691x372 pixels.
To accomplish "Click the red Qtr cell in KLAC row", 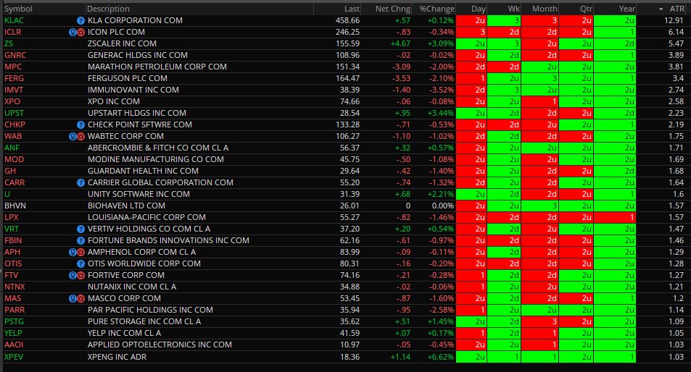I will [576, 21].
